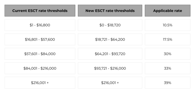Click the $64,201 - $93,720 cell
The width and height of the screenshot is (195, 92).
(x=110, y=54)
